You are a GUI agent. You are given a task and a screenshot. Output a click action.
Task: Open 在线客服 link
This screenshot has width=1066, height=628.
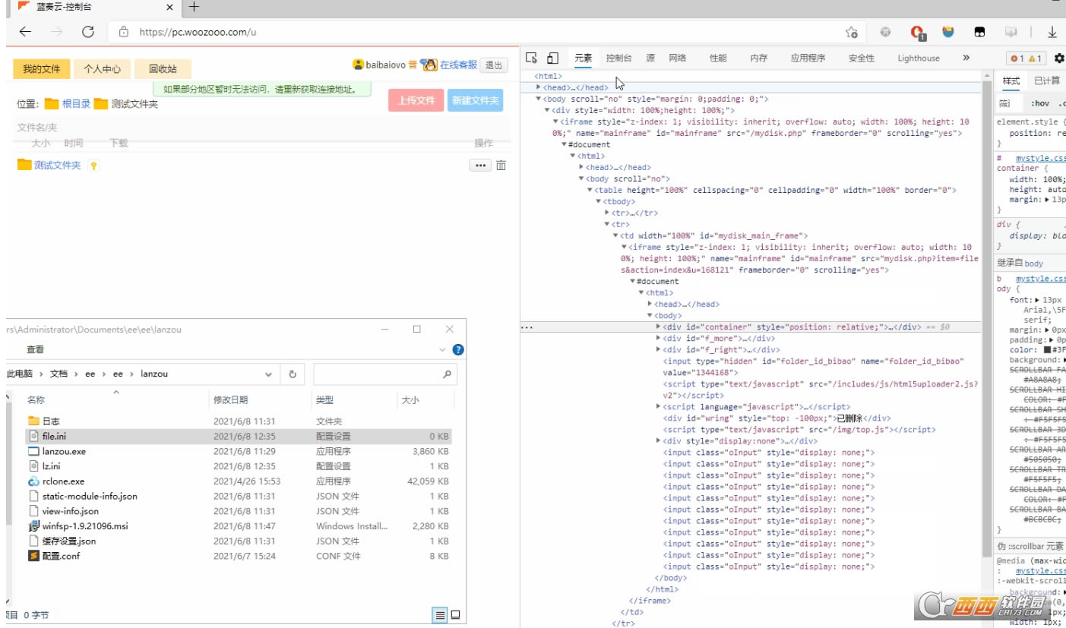pos(459,65)
